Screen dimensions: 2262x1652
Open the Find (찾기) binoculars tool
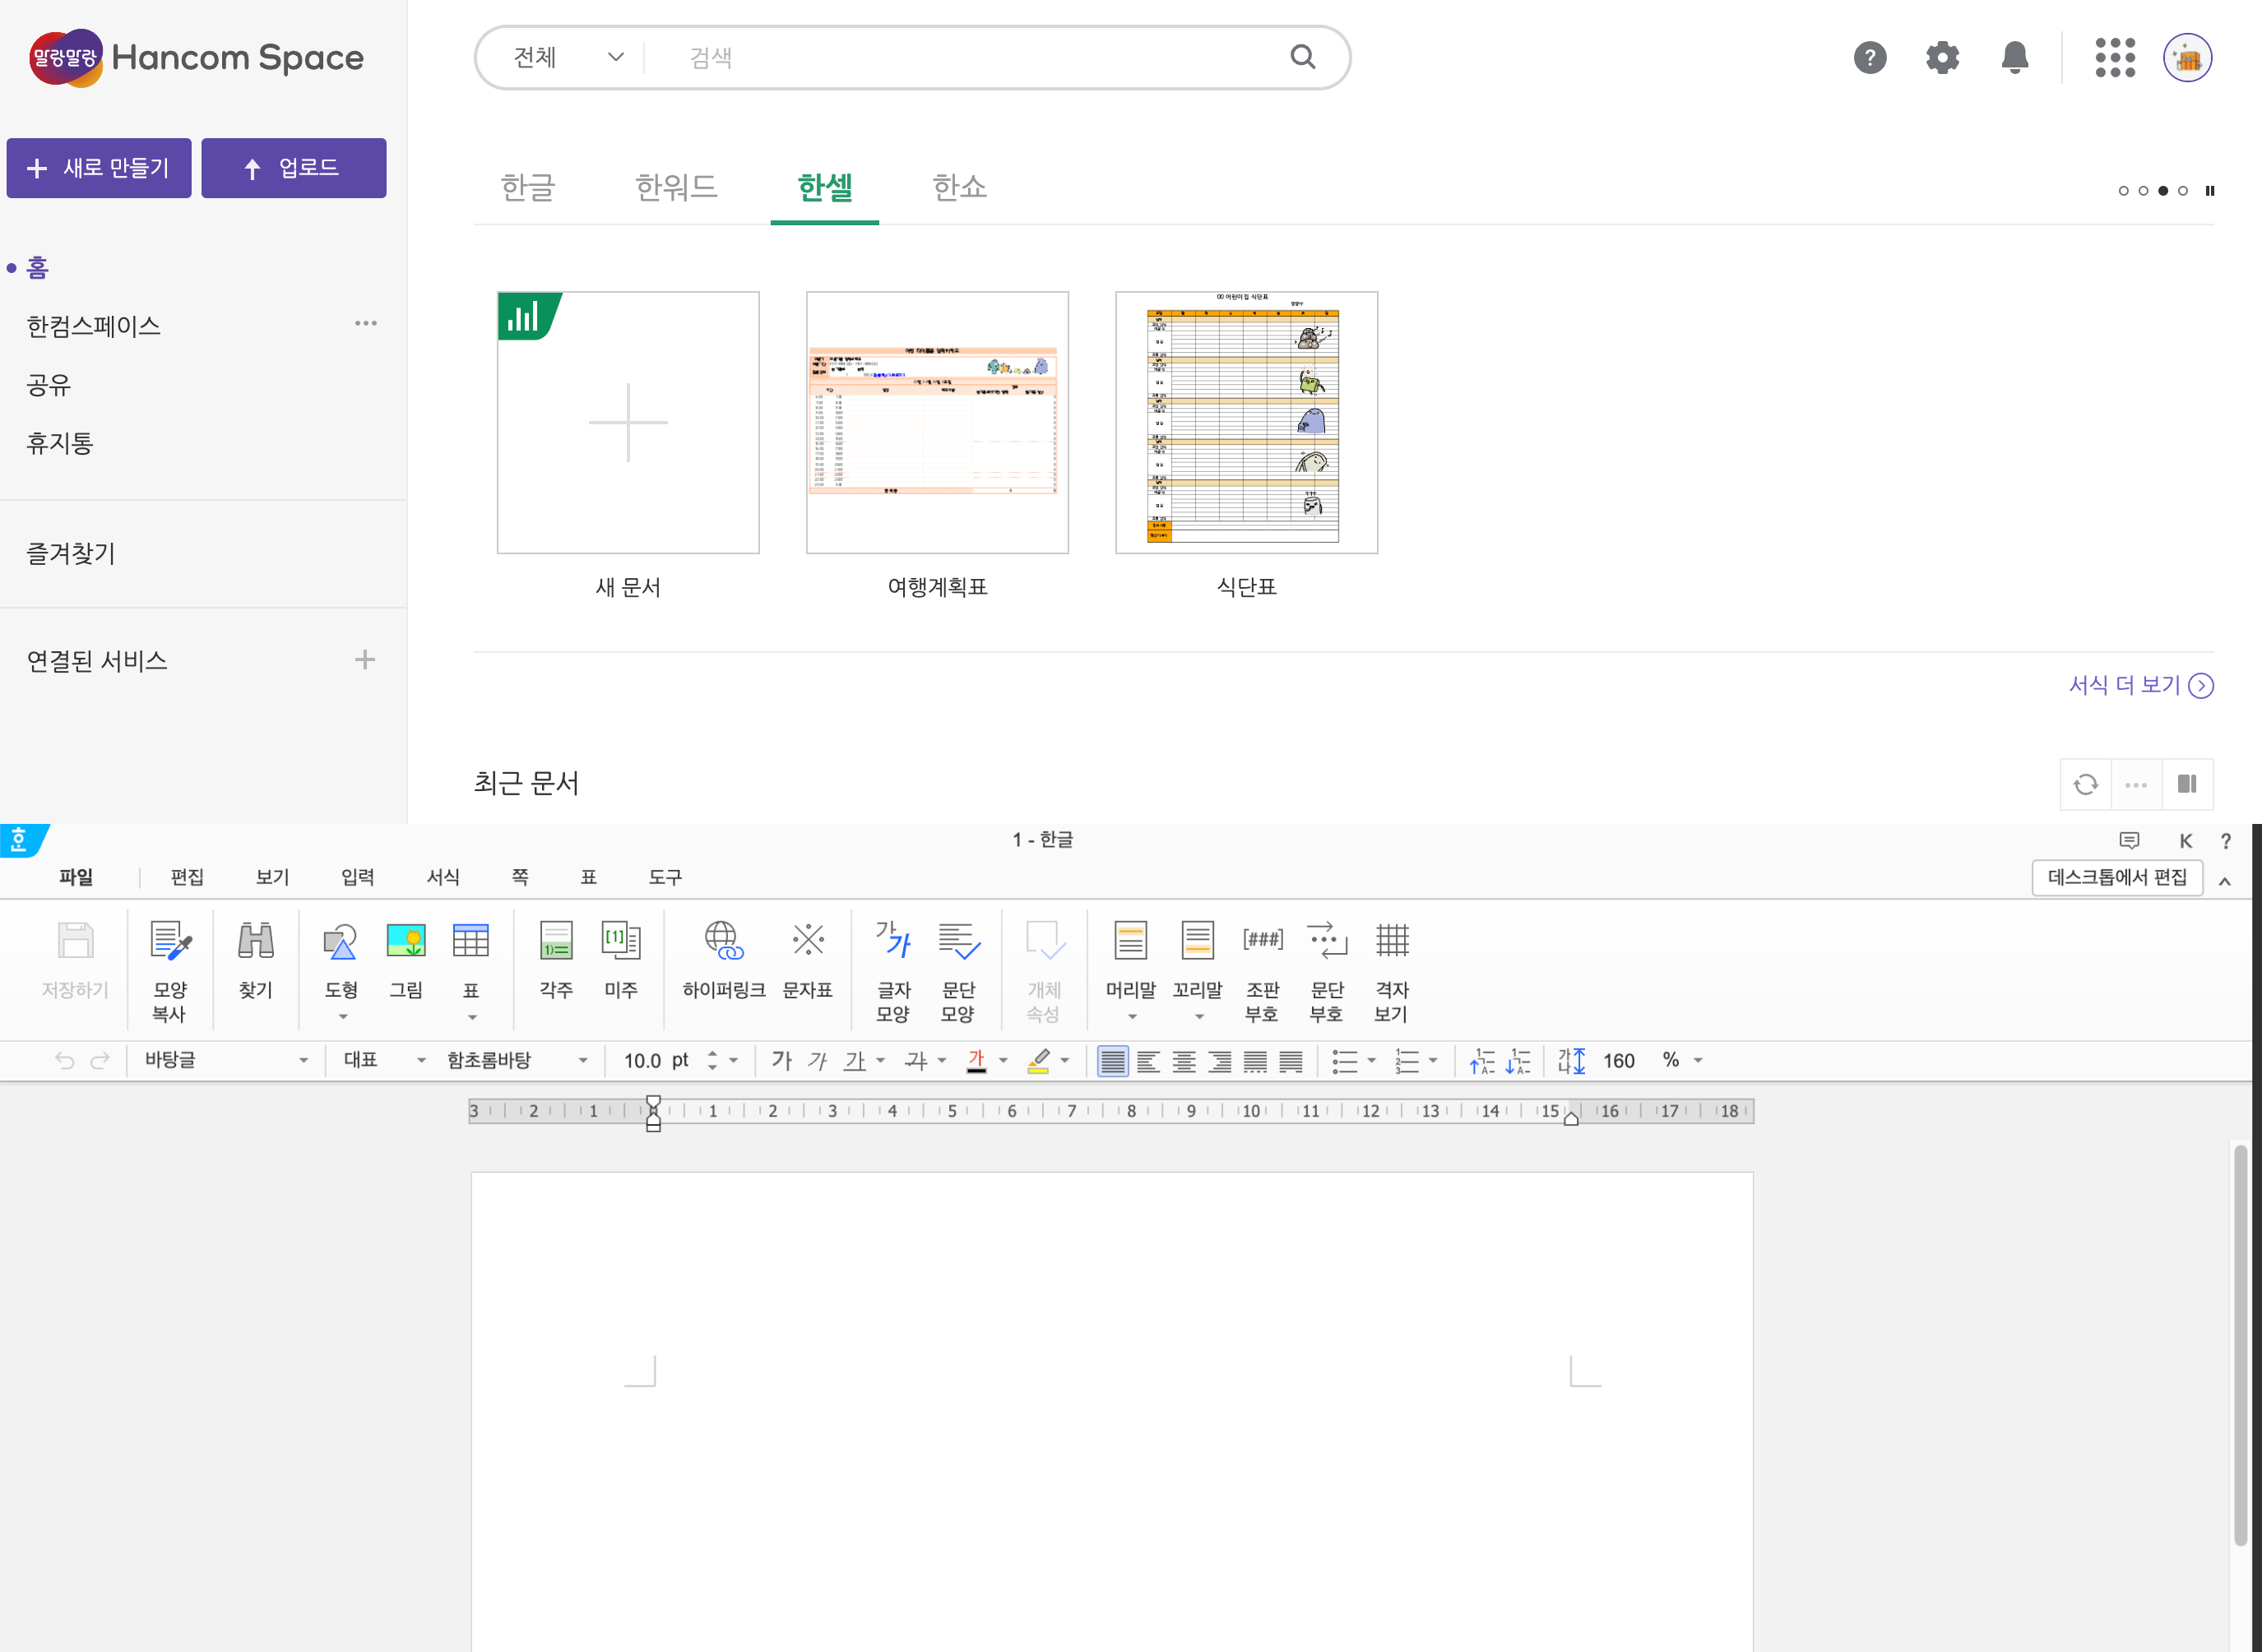[x=255, y=941]
